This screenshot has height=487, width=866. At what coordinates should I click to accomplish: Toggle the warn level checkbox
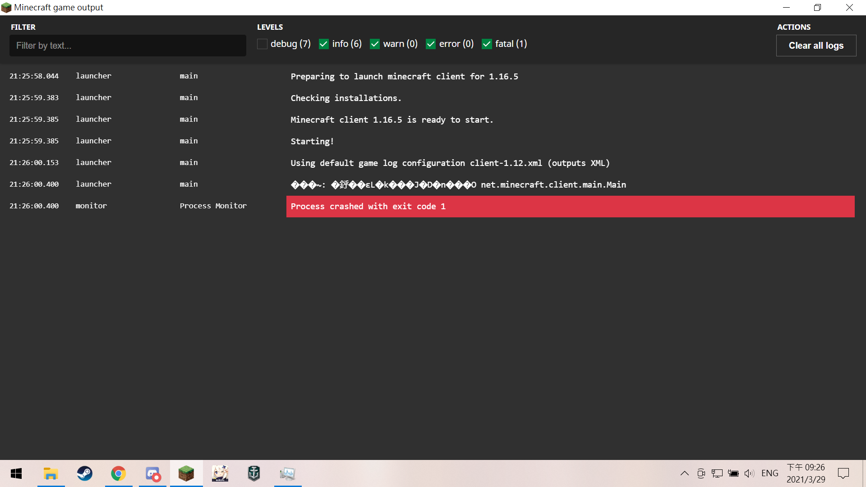pos(374,44)
